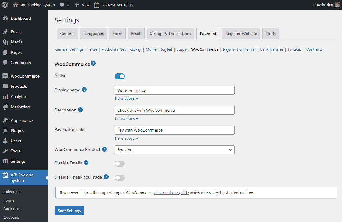The image size is (342, 222).
Task: Expand Translations under Pay Button Label field
Action: click(127, 138)
